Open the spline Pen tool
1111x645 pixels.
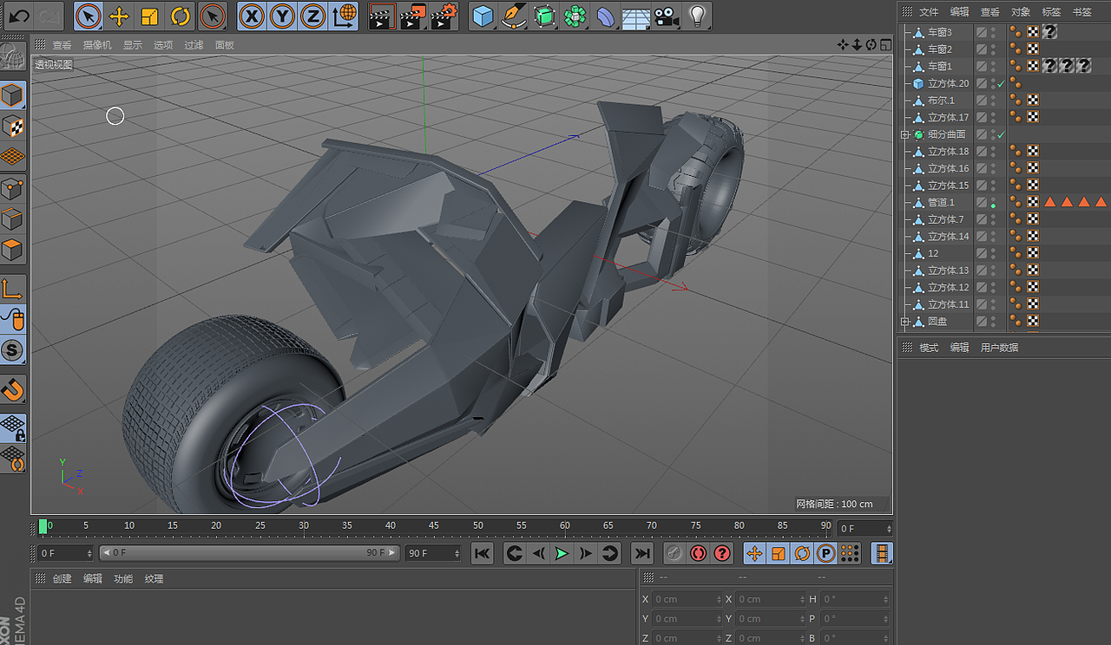coord(514,16)
